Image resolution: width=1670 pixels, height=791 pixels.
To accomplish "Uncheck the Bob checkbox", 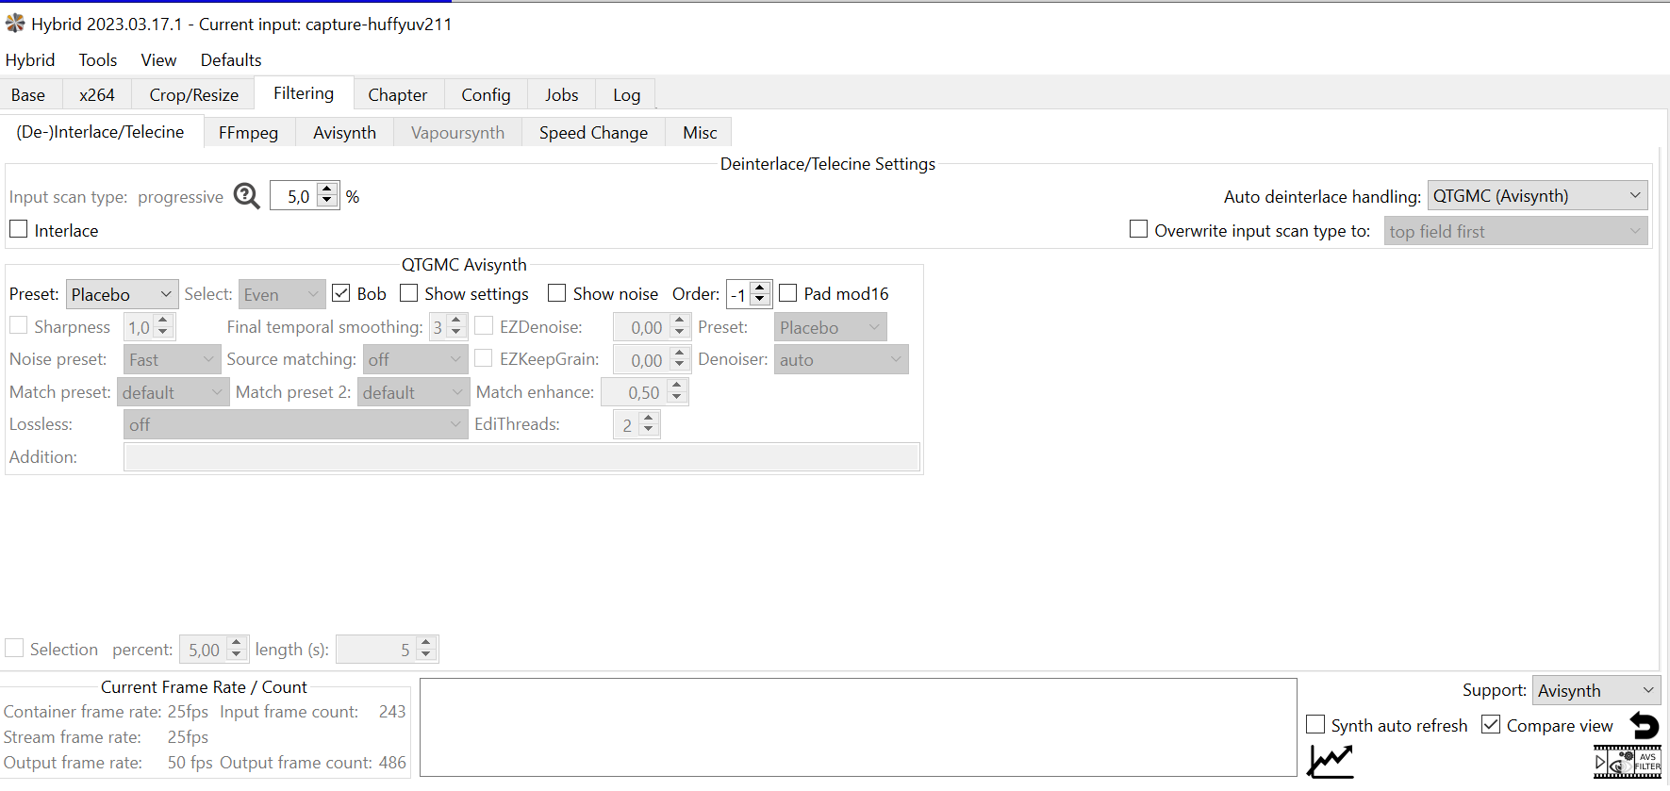I will 341,293.
